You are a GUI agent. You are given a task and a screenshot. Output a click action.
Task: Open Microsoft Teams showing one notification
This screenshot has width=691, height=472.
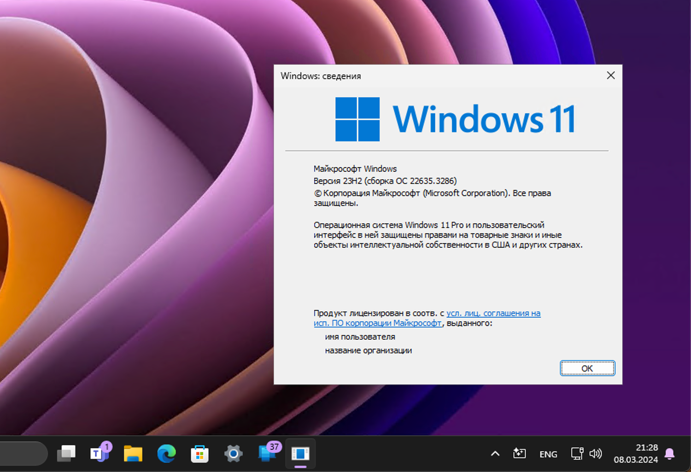click(x=98, y=454)
